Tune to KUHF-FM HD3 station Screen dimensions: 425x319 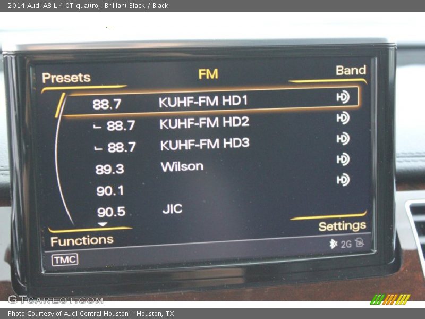205,144
